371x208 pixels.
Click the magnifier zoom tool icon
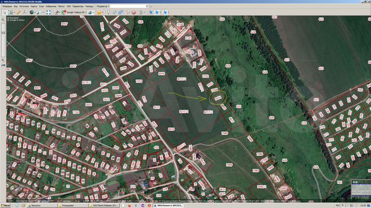[39, 12]
